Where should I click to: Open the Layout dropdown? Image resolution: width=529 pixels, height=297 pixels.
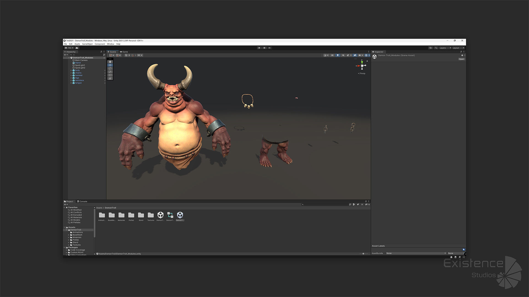458,48
